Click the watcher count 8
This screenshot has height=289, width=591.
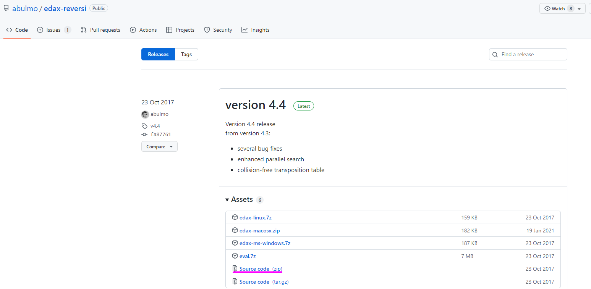(x=571, y=8)
